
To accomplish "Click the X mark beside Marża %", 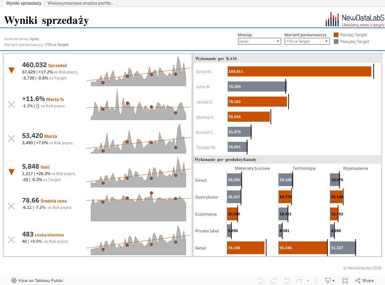I will pyautogui.click(x=11, y=105).
